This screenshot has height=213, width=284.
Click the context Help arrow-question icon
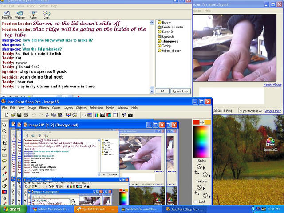(124, 115)
